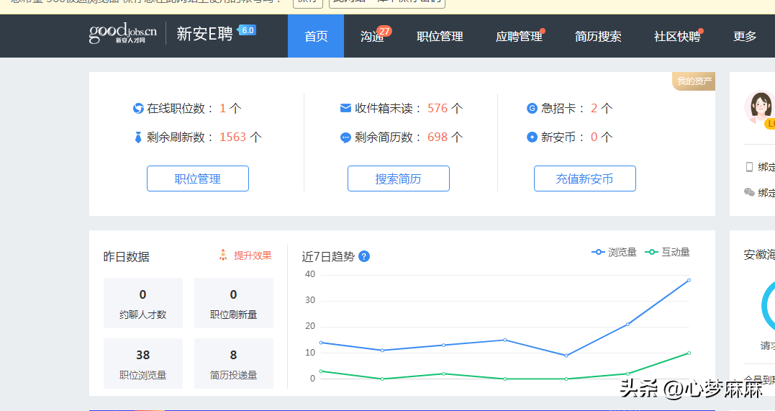This screenshot has width=775, height=411.
Task: Toggle 互动量 series in chart legend
Action: pyautogui.click(x=667, y=252)
